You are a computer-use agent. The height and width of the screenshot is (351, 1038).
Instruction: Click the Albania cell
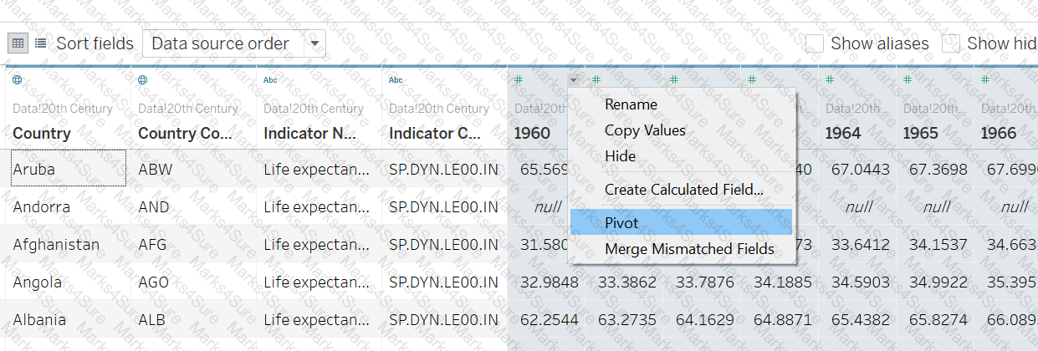69,319
